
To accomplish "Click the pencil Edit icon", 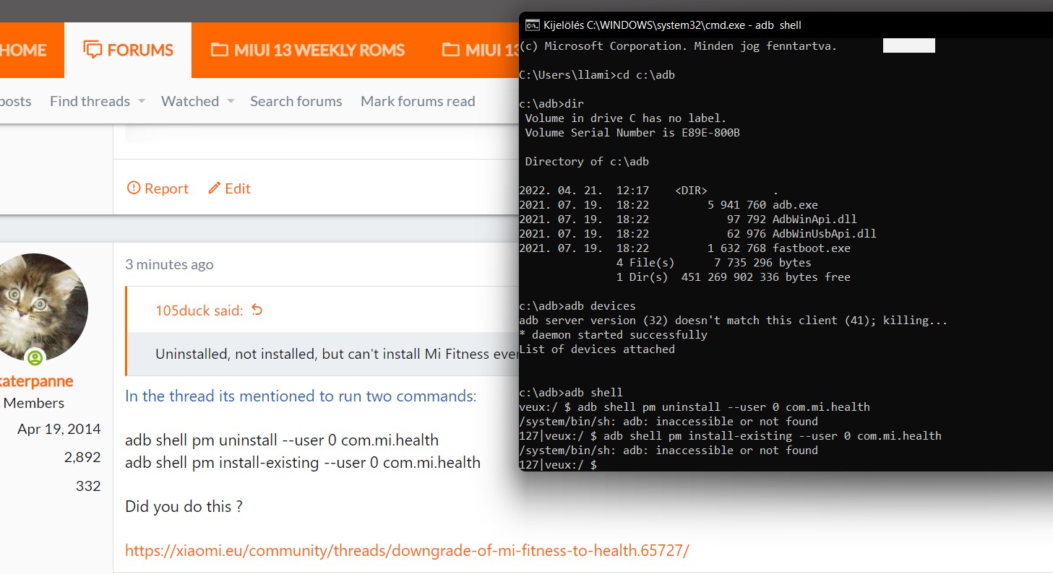I will pyautogui.click(x=214, y=188).
